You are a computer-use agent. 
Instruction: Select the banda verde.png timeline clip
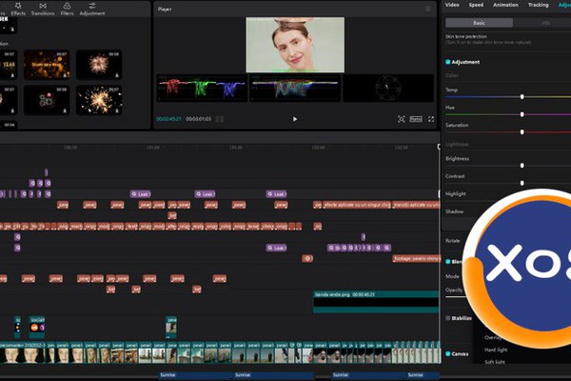pos(376,302)
